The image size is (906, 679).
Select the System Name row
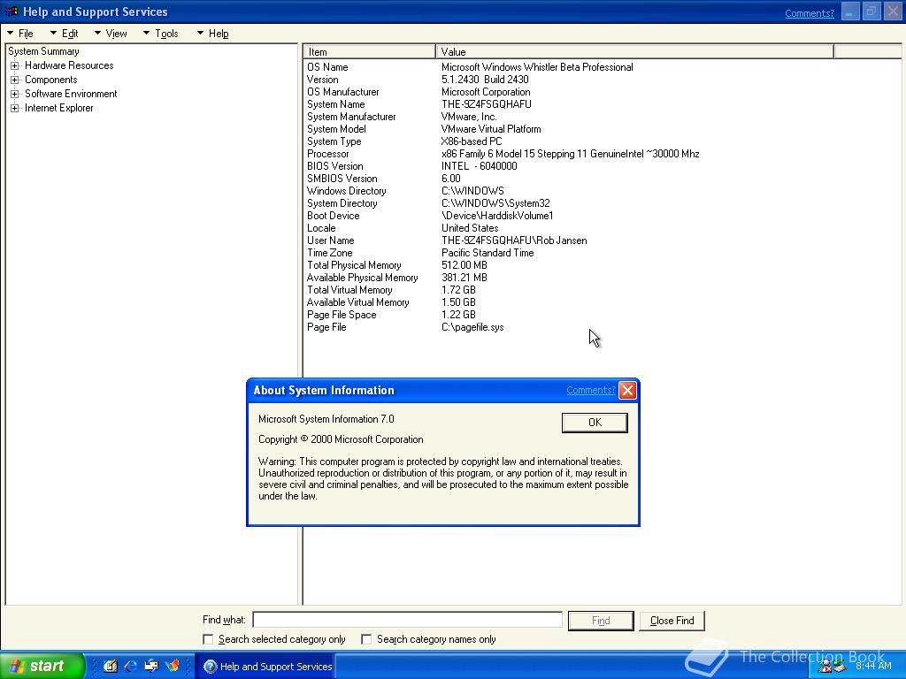tap(418, 104)
